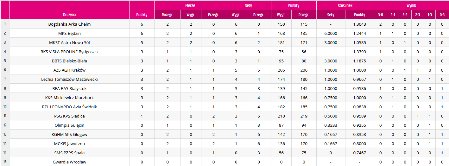This screenshot has height=166, width=449.
Task: Click the Sety group header
Action: 248,5
